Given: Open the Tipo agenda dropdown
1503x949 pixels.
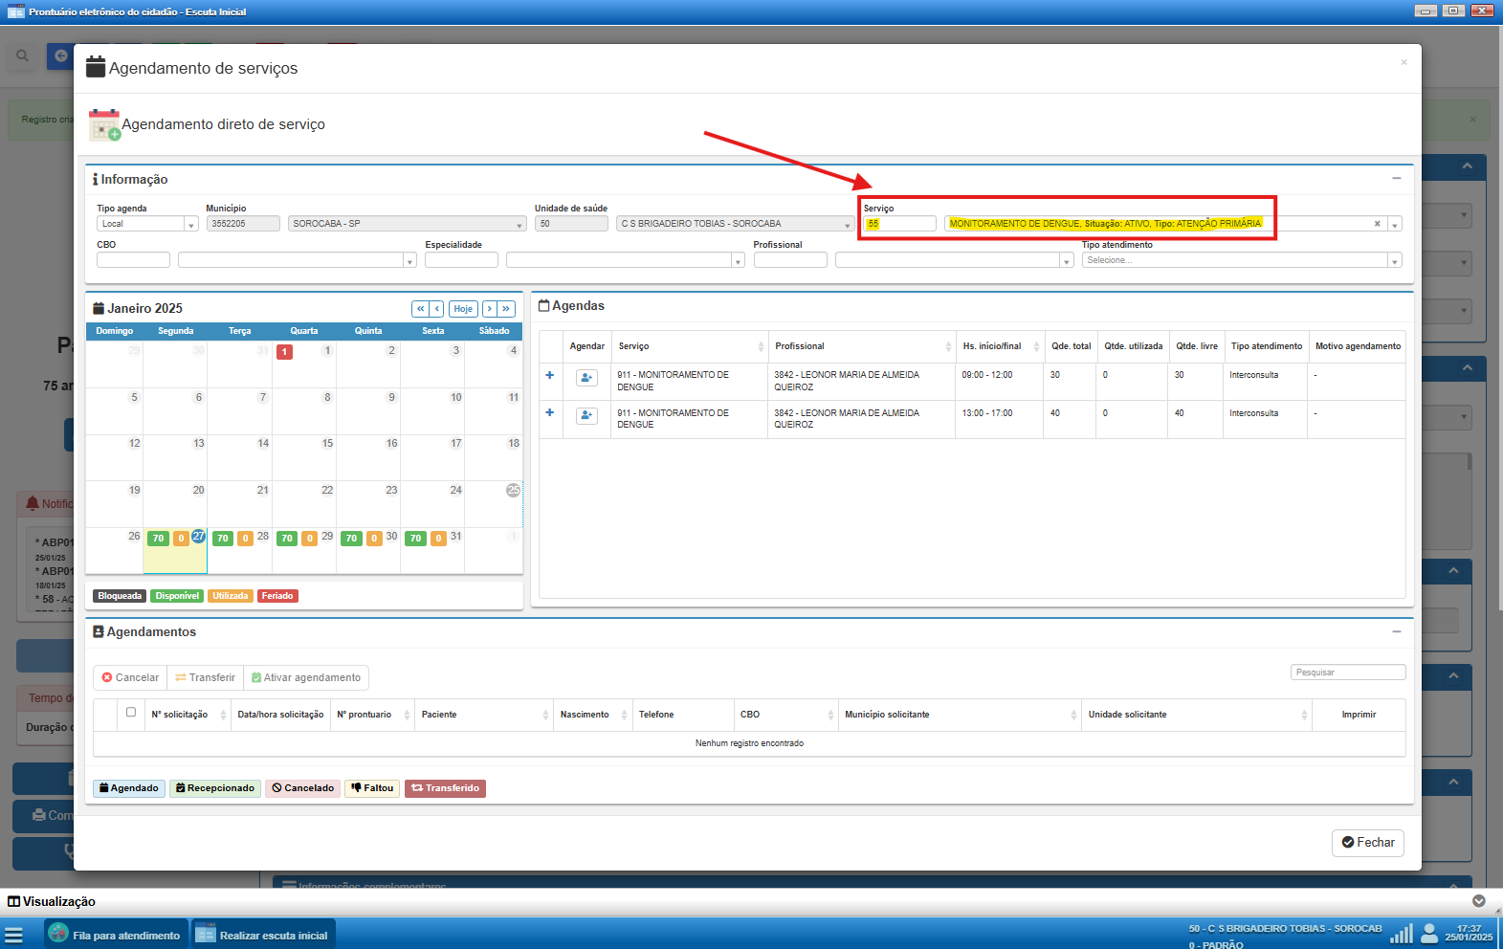Looking at the screenshot, I should (x=190, y=225).
